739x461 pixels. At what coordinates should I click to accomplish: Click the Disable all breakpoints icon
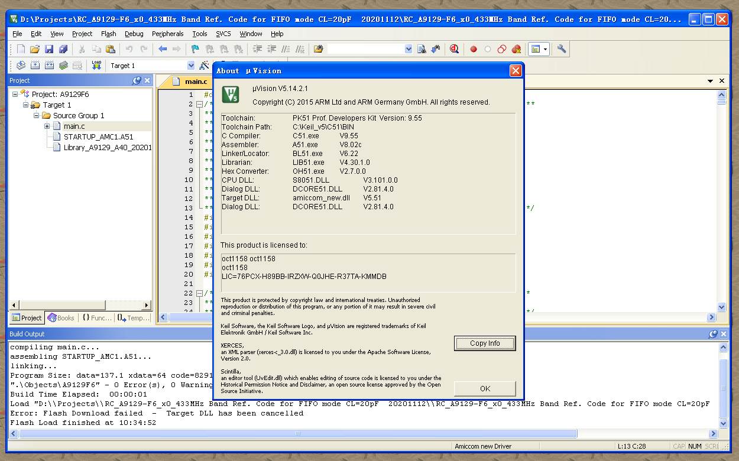click(502, 49)
